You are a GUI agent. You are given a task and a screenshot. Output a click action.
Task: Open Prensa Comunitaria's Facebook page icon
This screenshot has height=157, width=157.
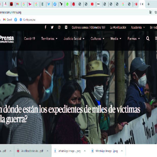click(45, 27)
